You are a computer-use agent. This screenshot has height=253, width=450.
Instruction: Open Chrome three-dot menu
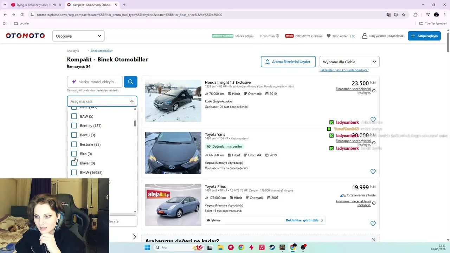coord(445,15)
